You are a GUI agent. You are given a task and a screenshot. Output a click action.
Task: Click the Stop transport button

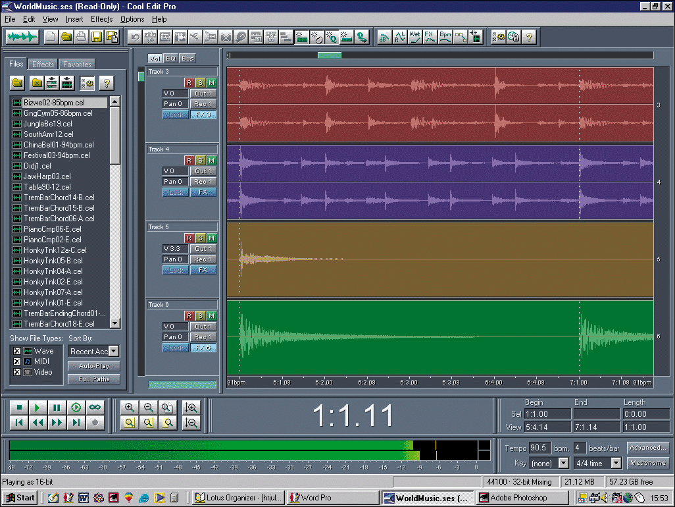19,408
